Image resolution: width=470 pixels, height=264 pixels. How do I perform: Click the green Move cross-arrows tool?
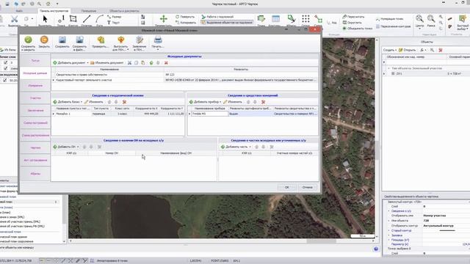pos(163,19)
